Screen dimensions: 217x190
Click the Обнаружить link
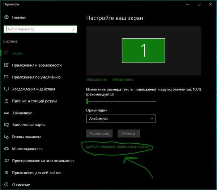[x=123, y=80]
